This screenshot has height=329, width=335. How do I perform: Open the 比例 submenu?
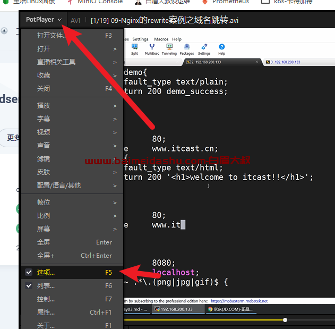(72, 216)
